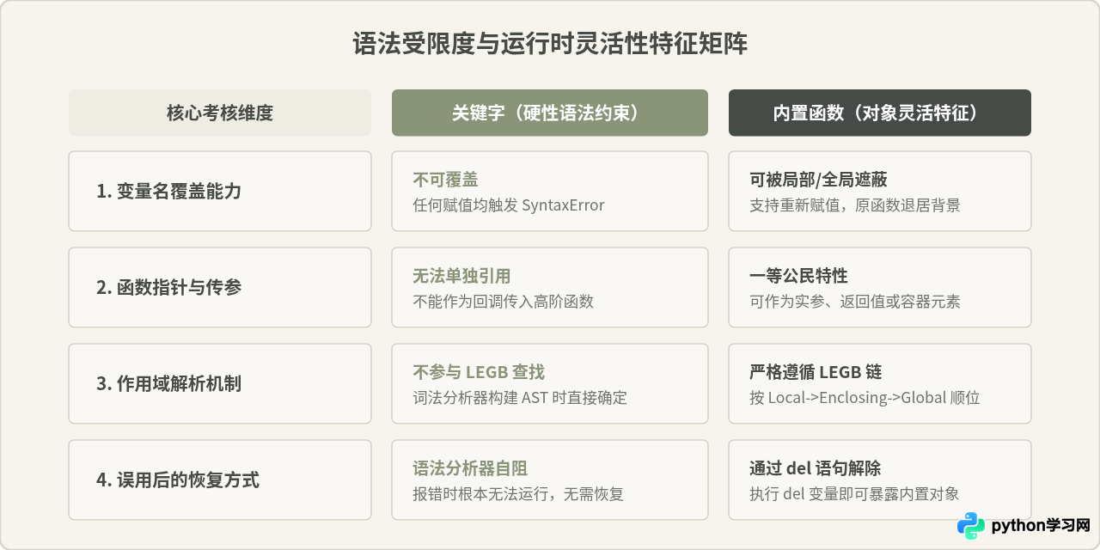Screen dimensions: 1100x550
Task: Click the 不可覆盖 heading
Action: point(445,180)
